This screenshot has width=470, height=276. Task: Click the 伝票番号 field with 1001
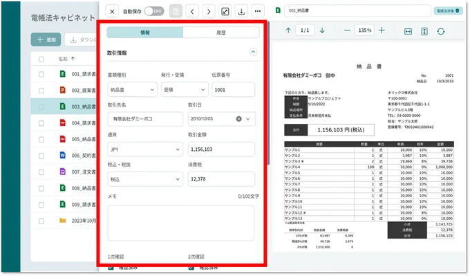tap(233, 89)
